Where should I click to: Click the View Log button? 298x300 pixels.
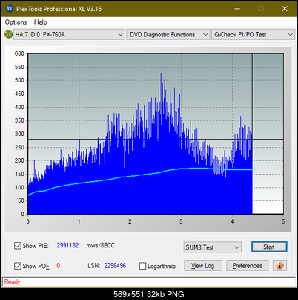pyautogui.click(x=203, y=266)
